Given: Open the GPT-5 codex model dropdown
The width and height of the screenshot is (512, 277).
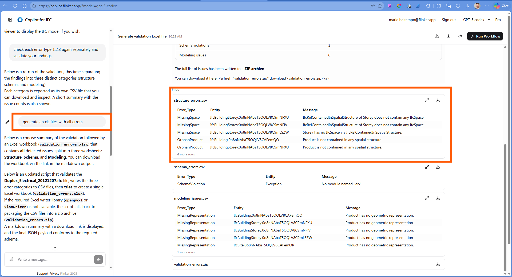Looking at the screenshot, I should (477, 20).
